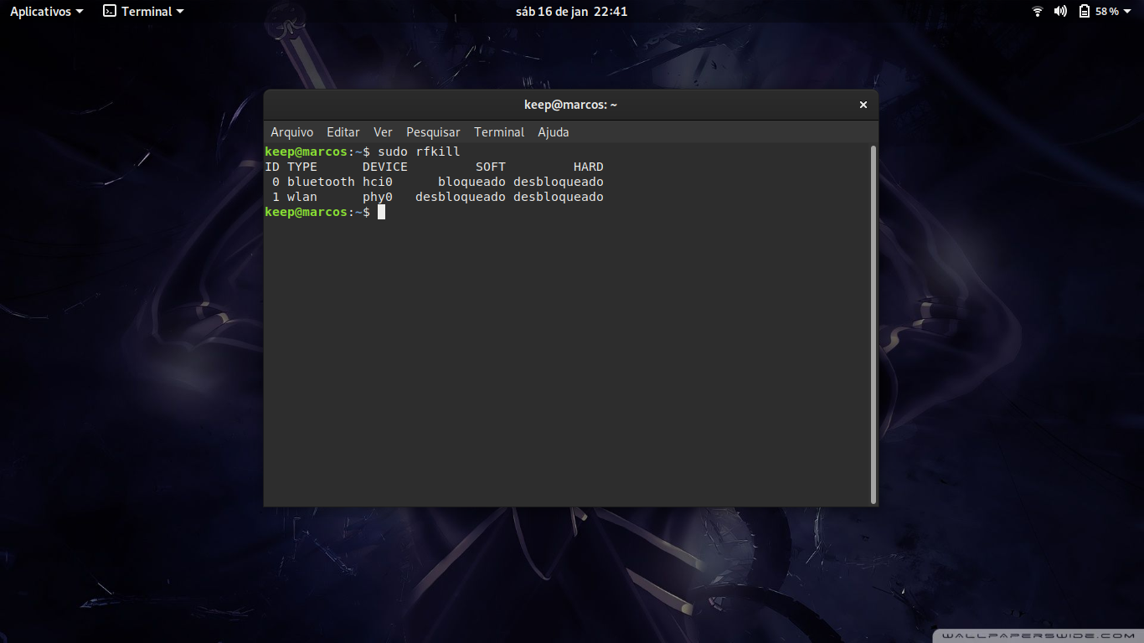The image size is (1144, 643).
Task: Click the DEVICE column header
Action: pos(385,167)
